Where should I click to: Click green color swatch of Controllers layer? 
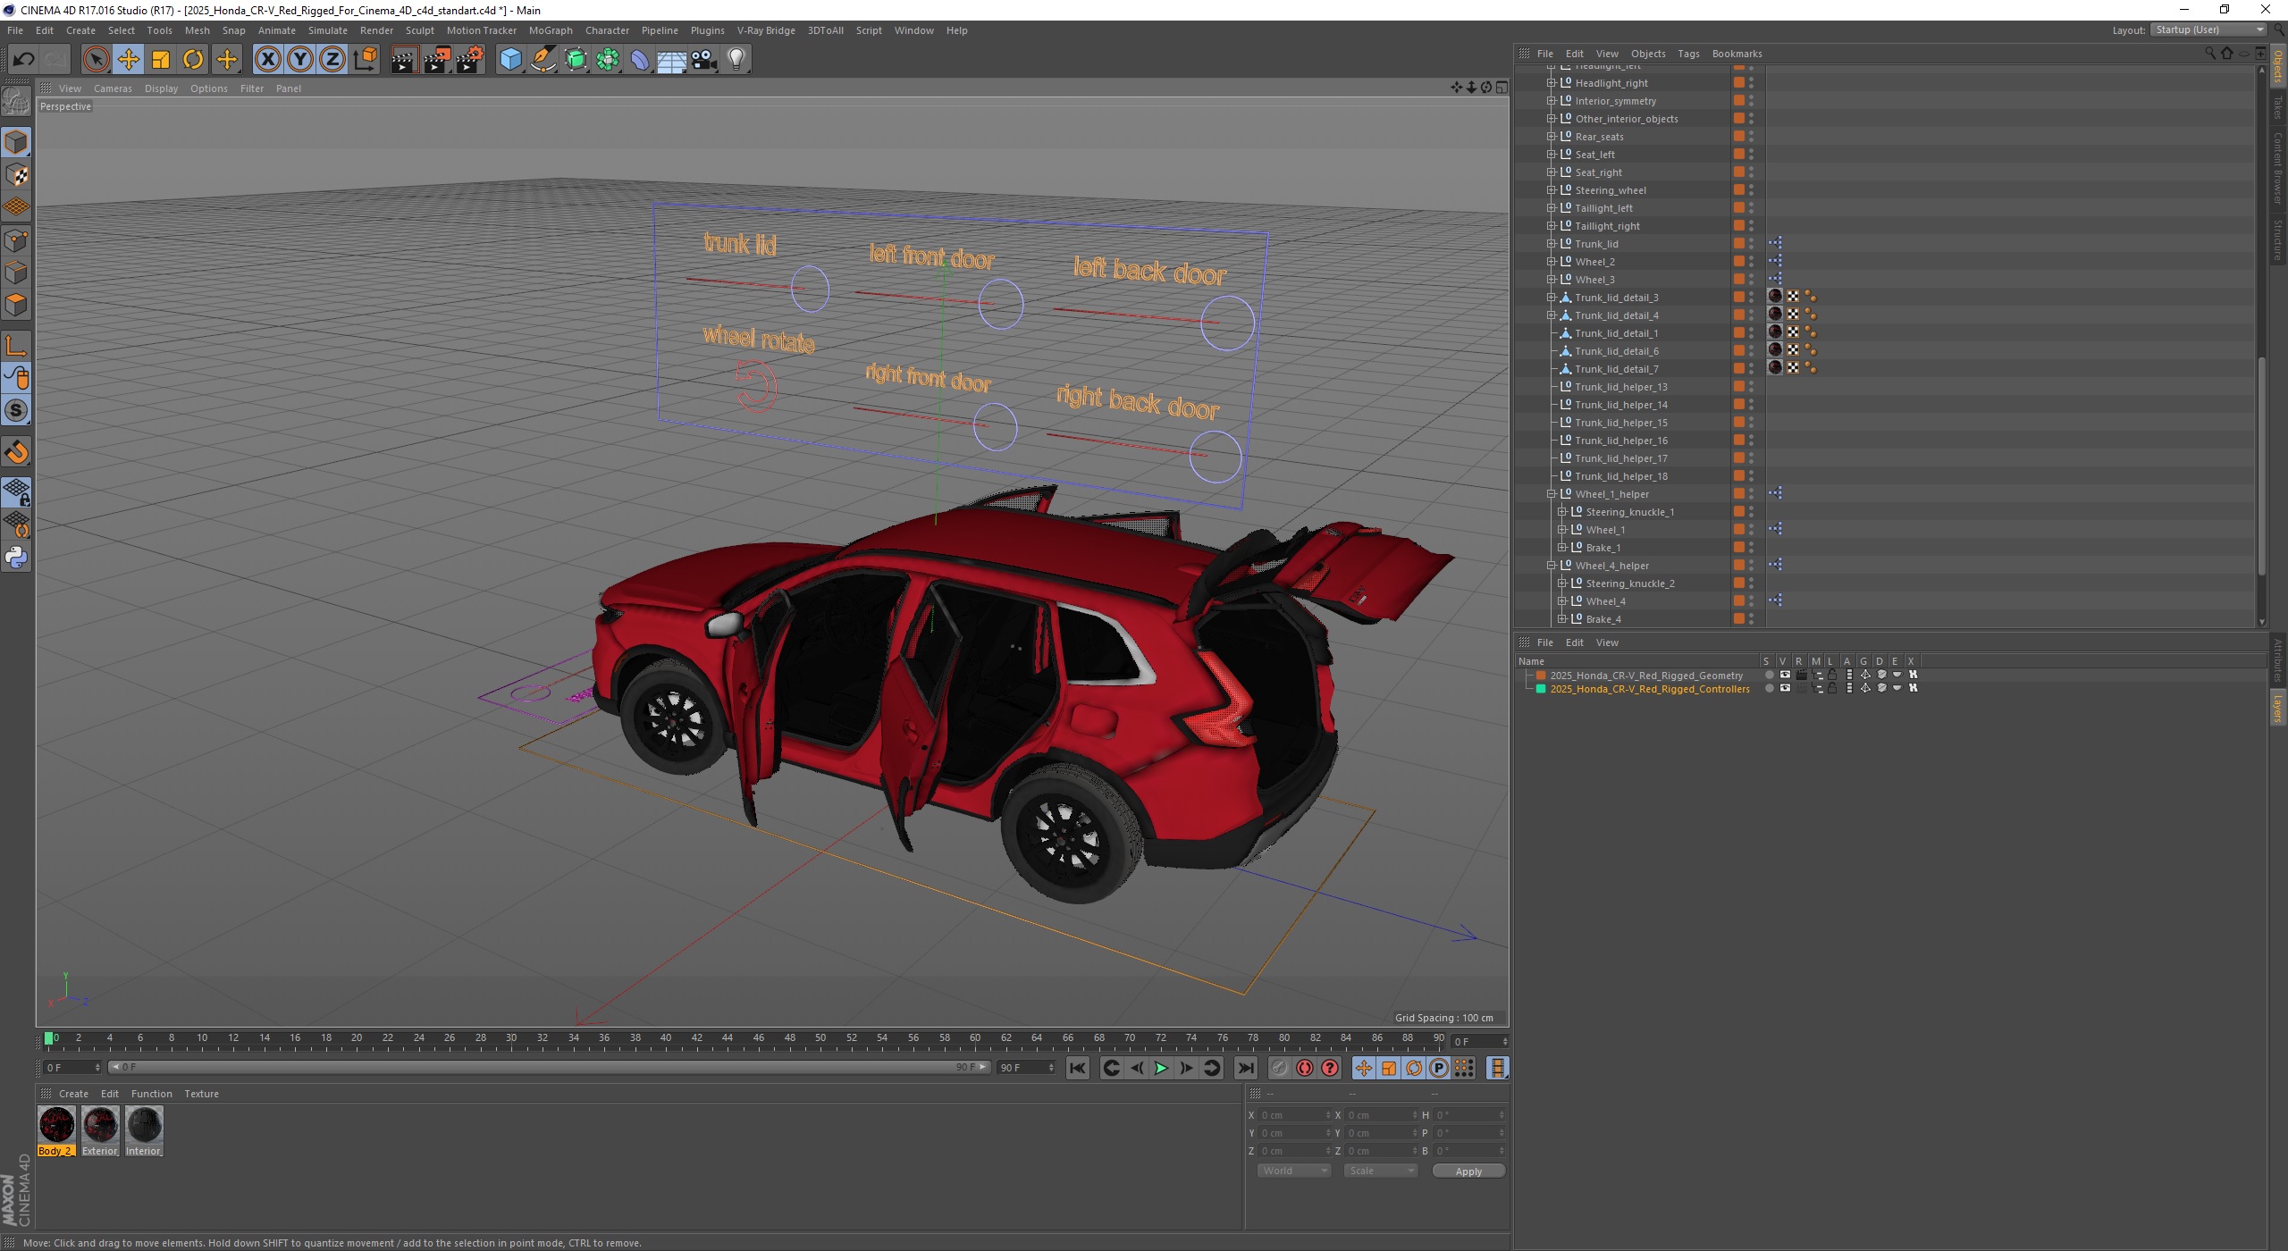coord(1541,689)
